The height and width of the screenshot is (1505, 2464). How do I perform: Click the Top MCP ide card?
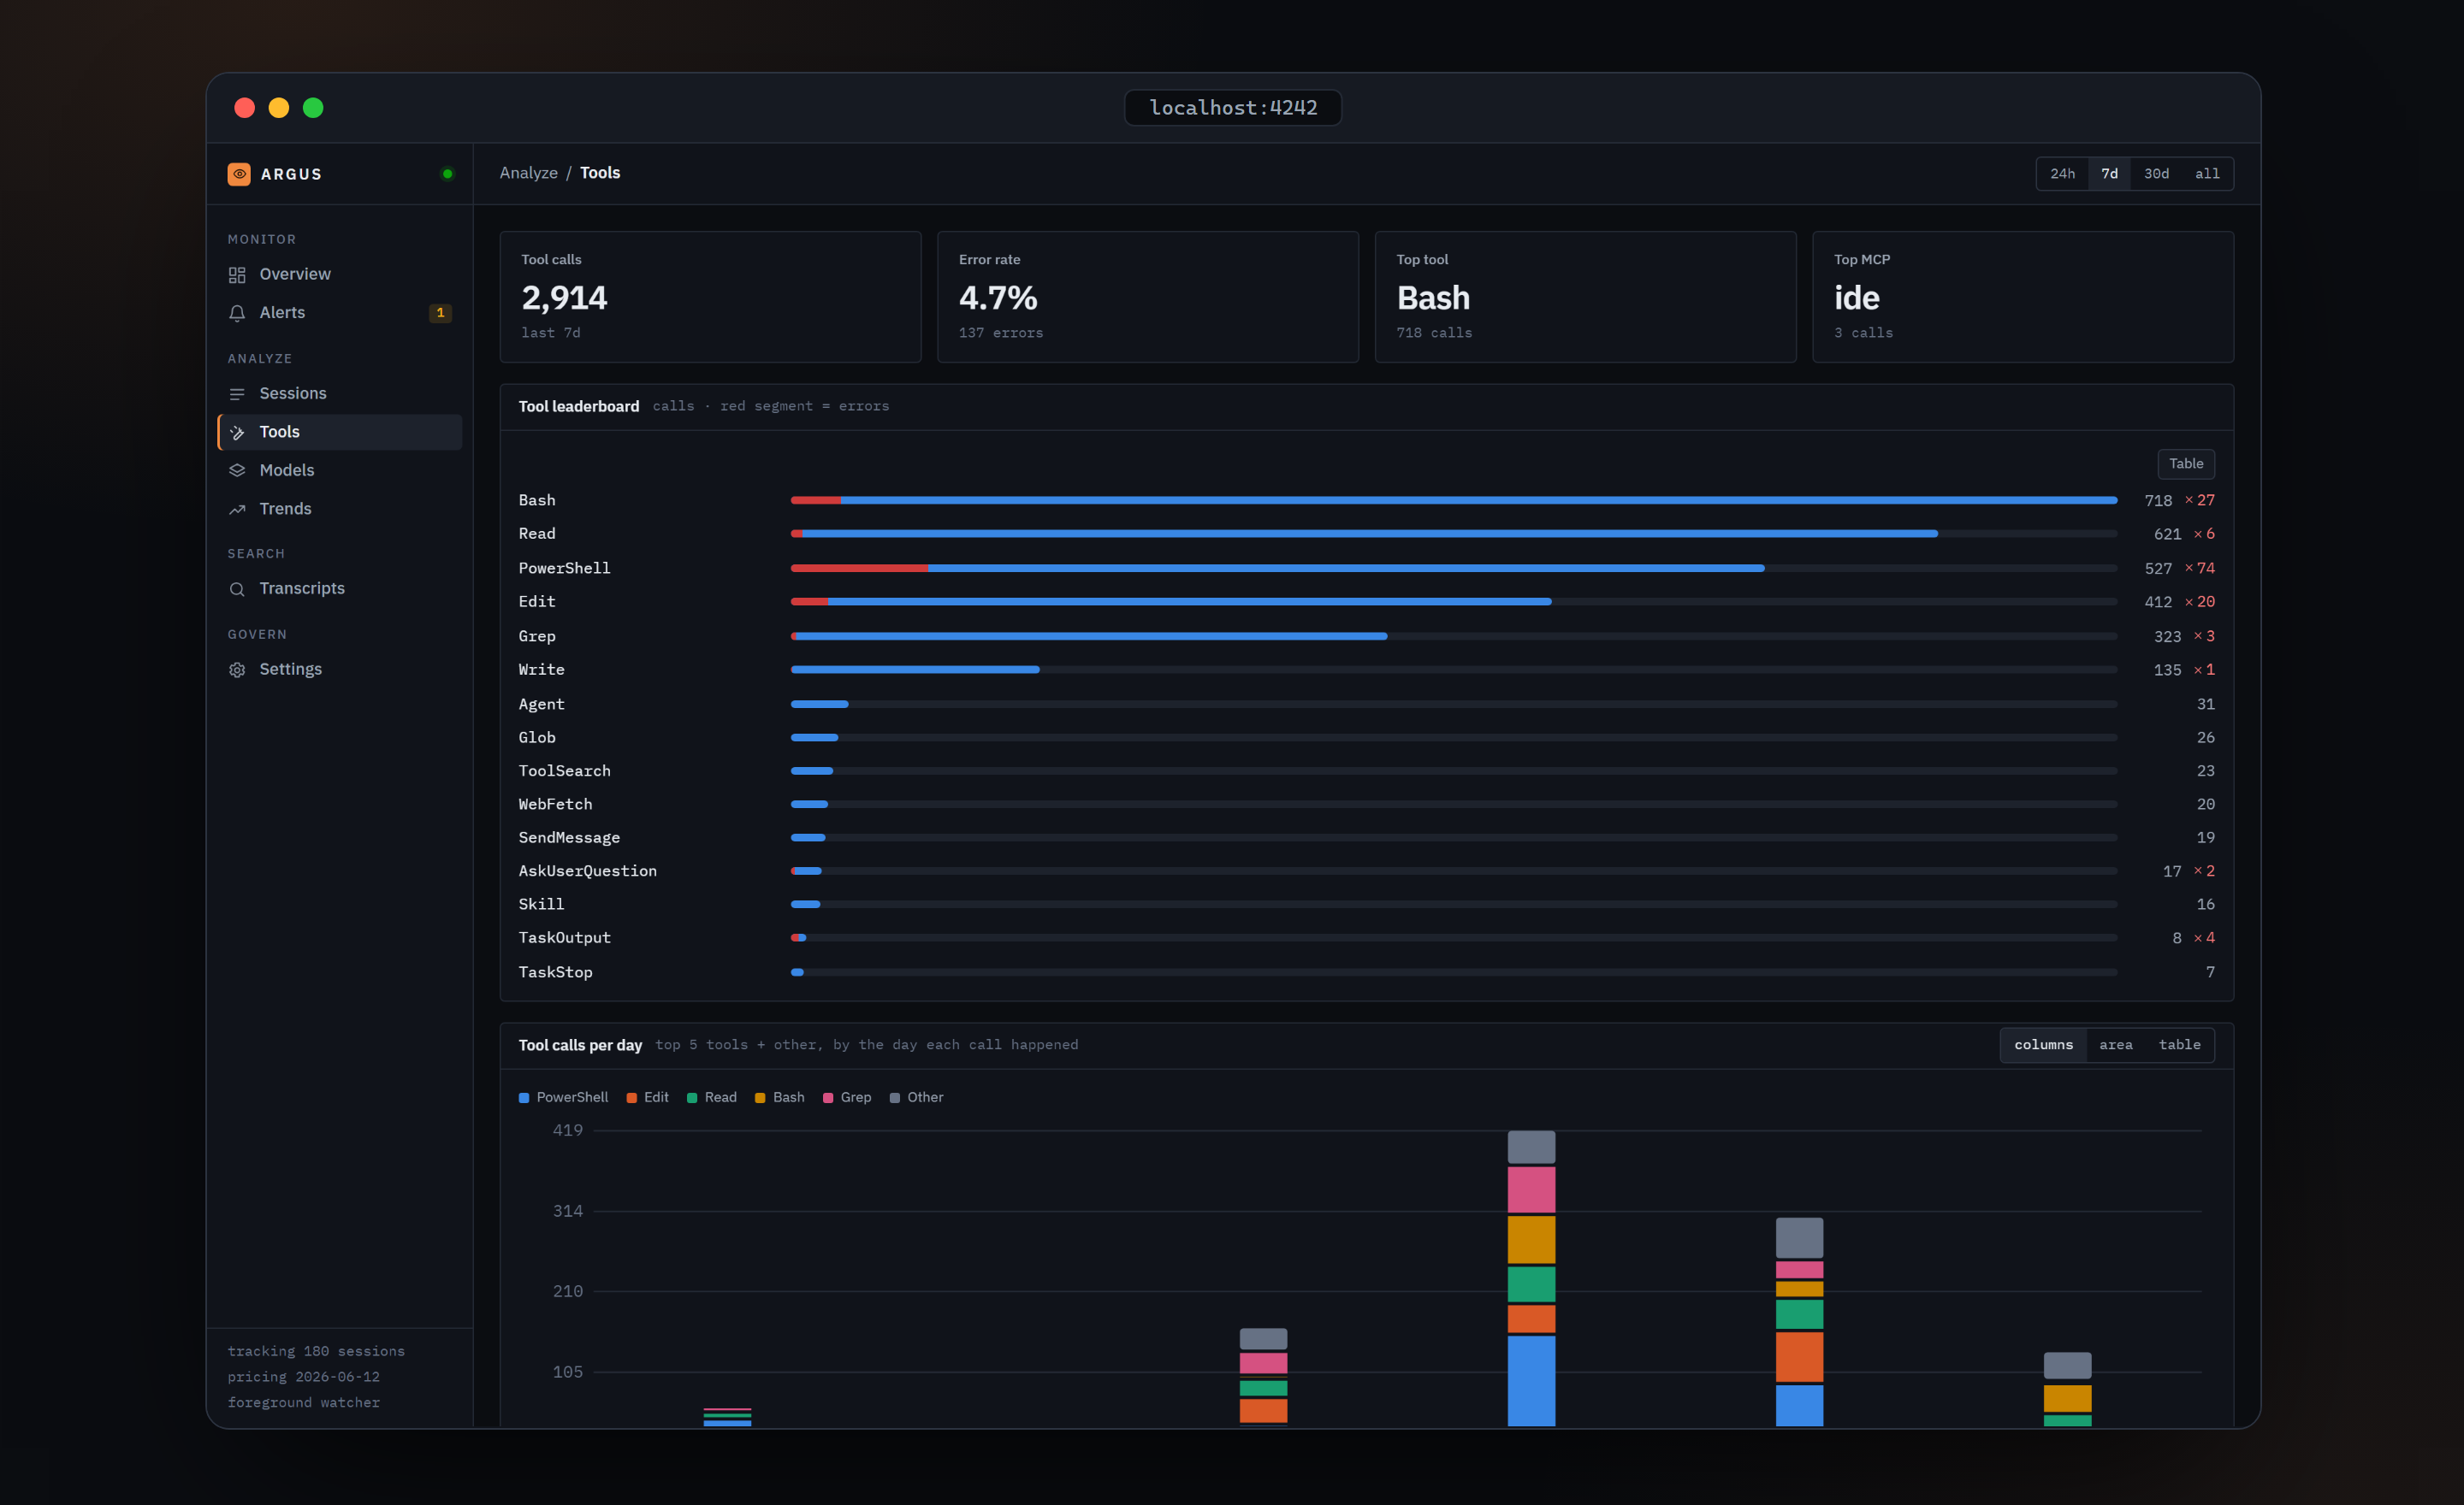pos(2023,297)
